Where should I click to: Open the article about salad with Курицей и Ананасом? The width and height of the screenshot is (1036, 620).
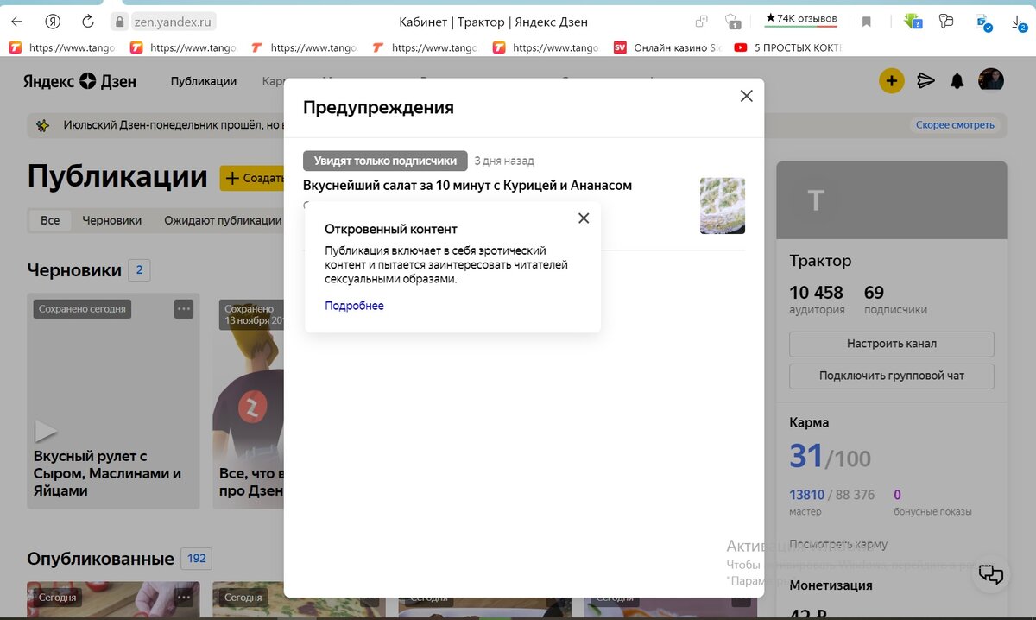click(467, 185)
